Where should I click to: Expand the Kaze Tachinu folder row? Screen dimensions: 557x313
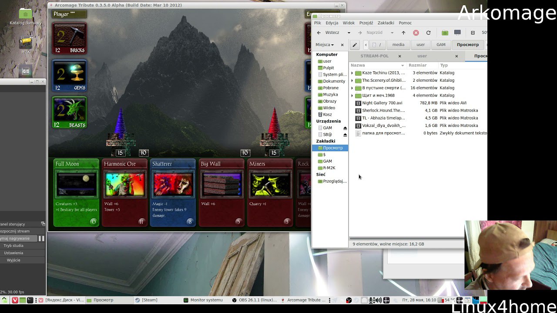[x=352, y=73]
